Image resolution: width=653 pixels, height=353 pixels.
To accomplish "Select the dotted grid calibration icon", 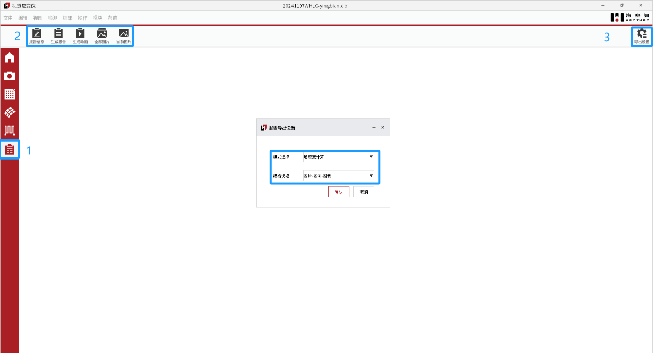I will [9, 94].
